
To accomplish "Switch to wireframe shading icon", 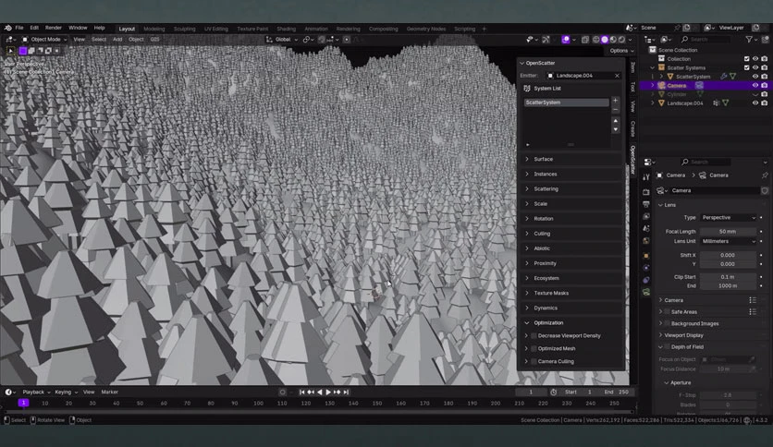I will point(596,40).
